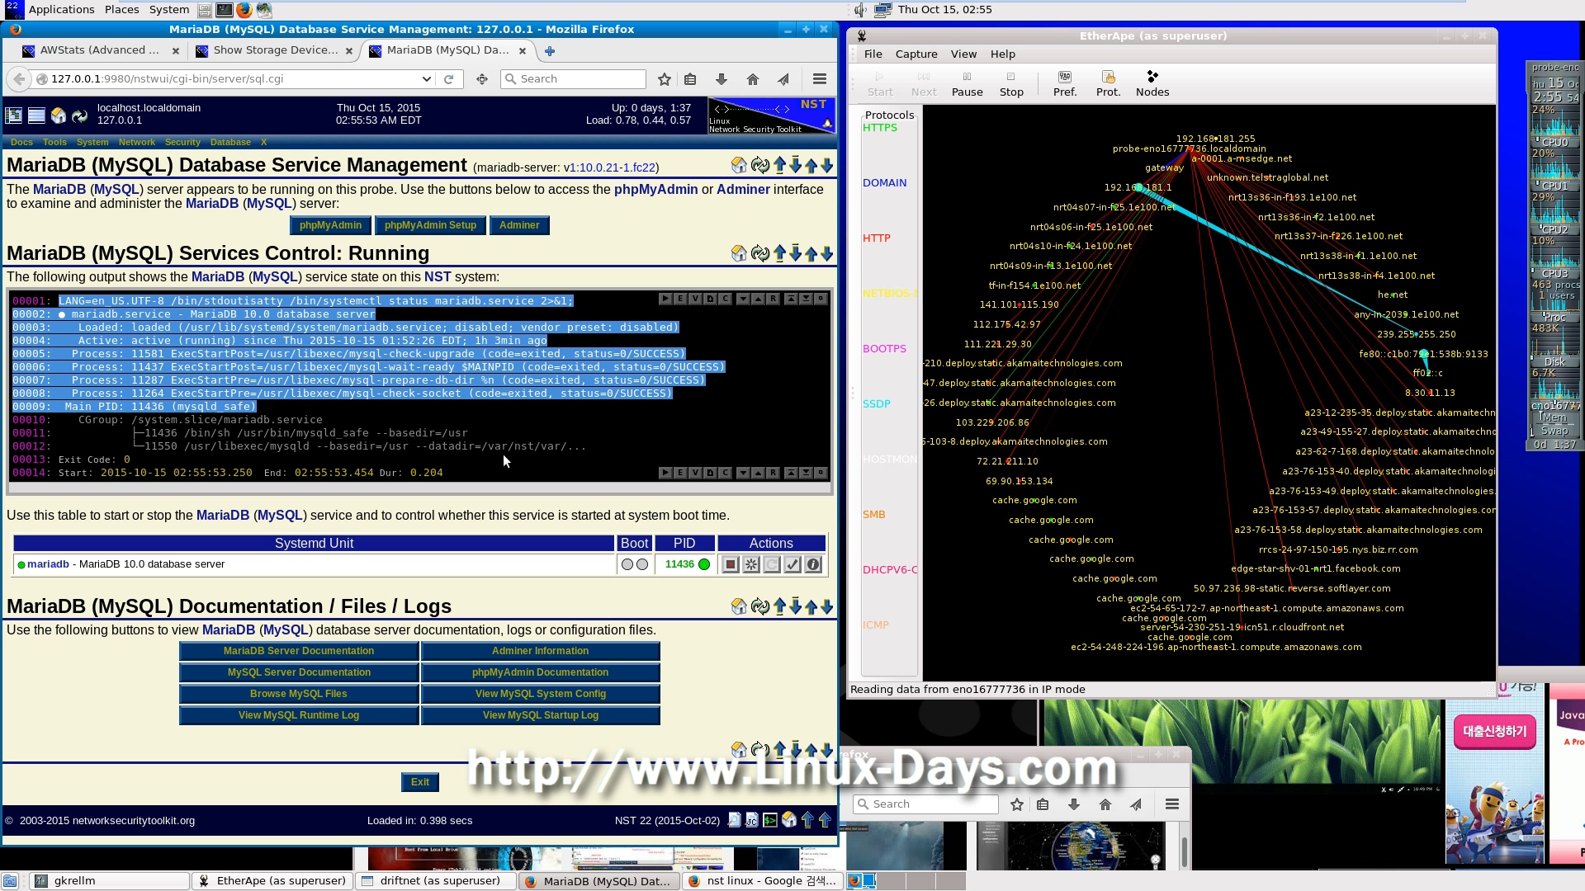The height and width of the screenshot is (891, 1585).
Task: Click BOOTPS protocol in EtherApe legend
Action: click(884, 349)
